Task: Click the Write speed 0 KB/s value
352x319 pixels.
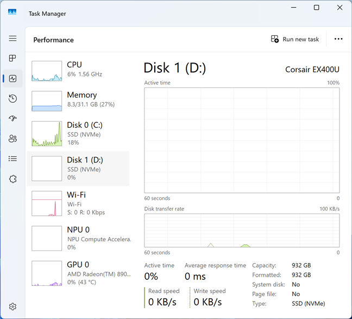Action: [208, 302]
